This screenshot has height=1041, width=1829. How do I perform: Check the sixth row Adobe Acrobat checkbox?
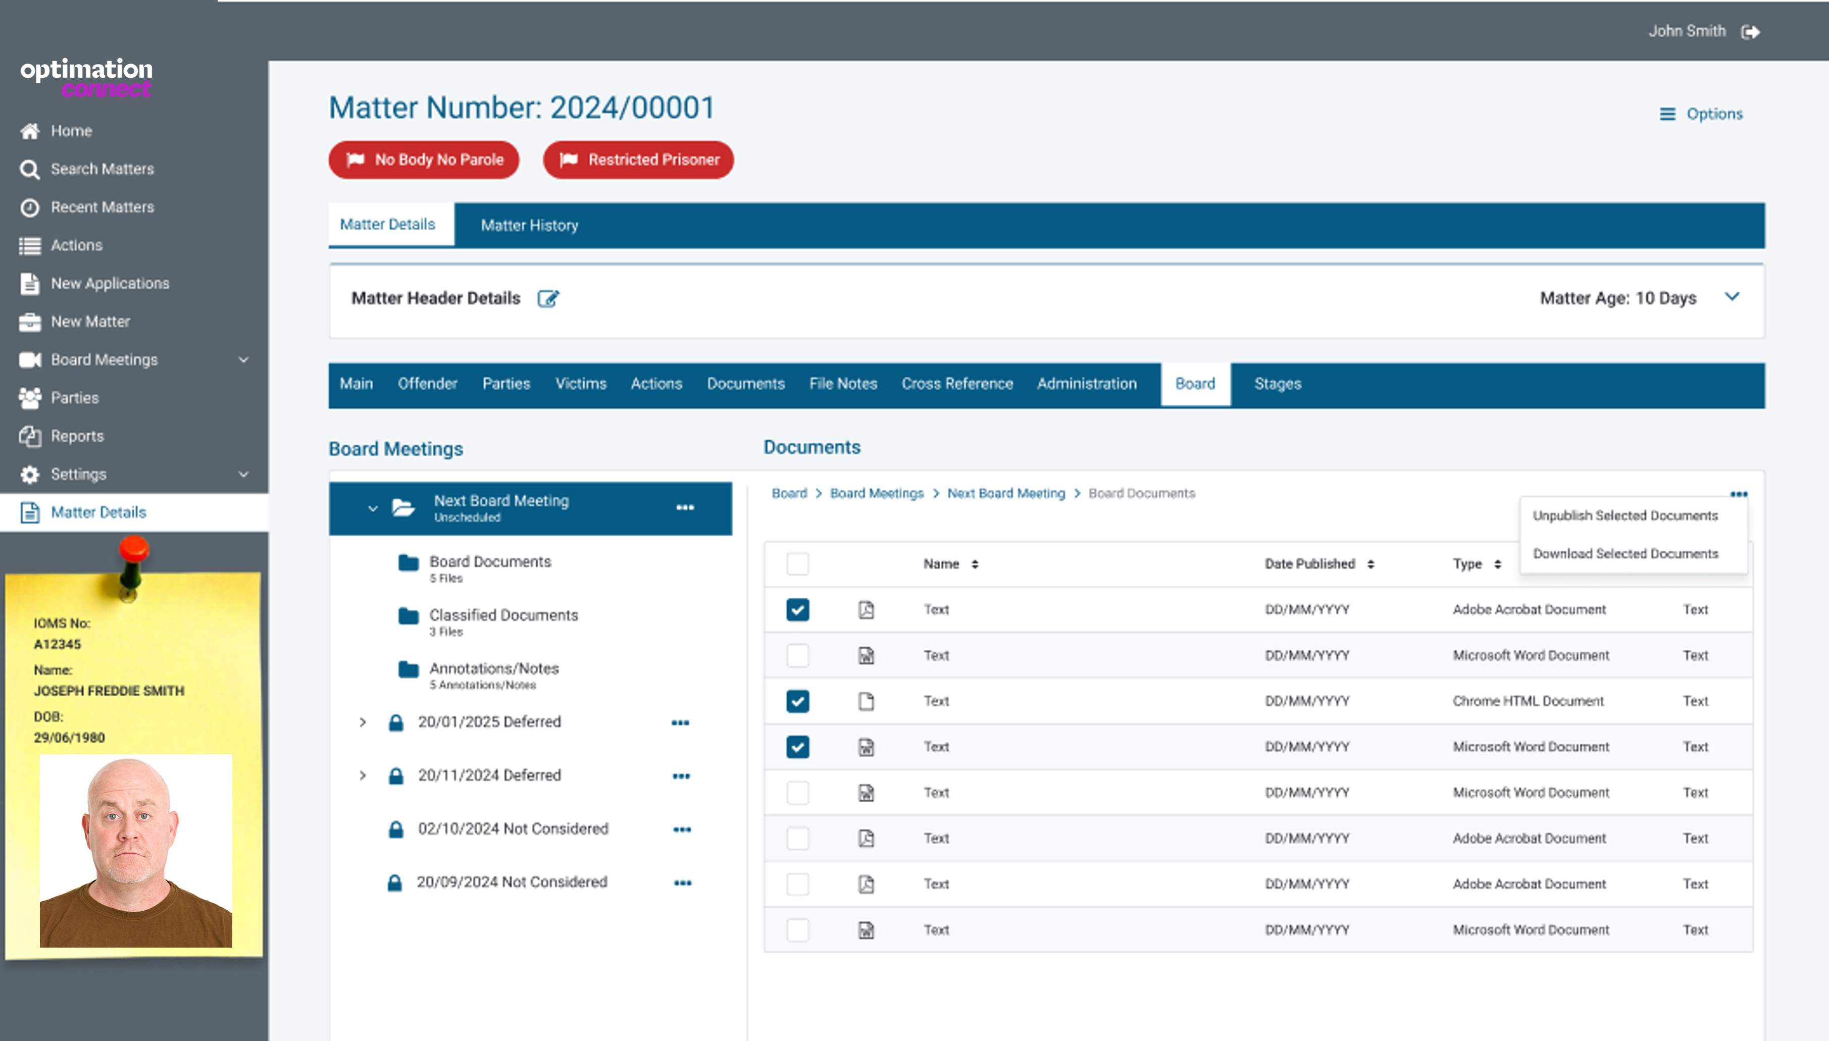click(797, 839)
